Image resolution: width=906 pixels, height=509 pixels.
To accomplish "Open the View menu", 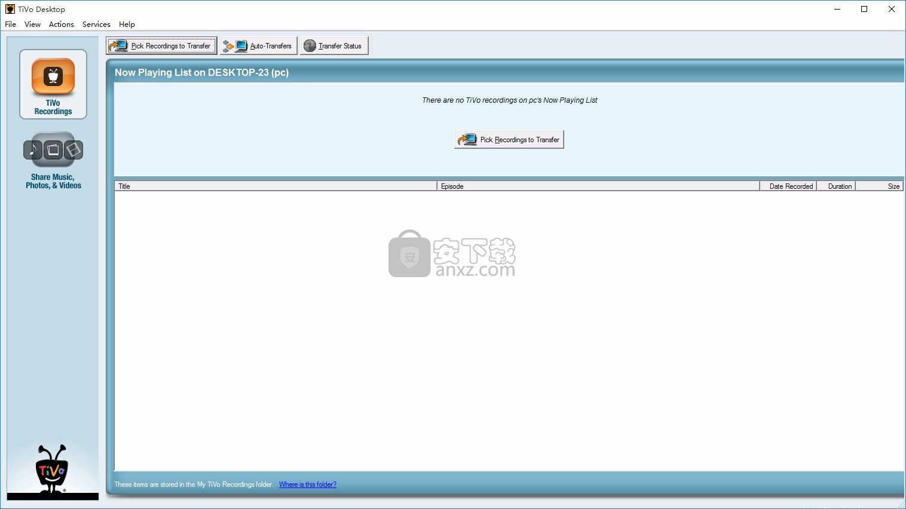I will point(32,24).
